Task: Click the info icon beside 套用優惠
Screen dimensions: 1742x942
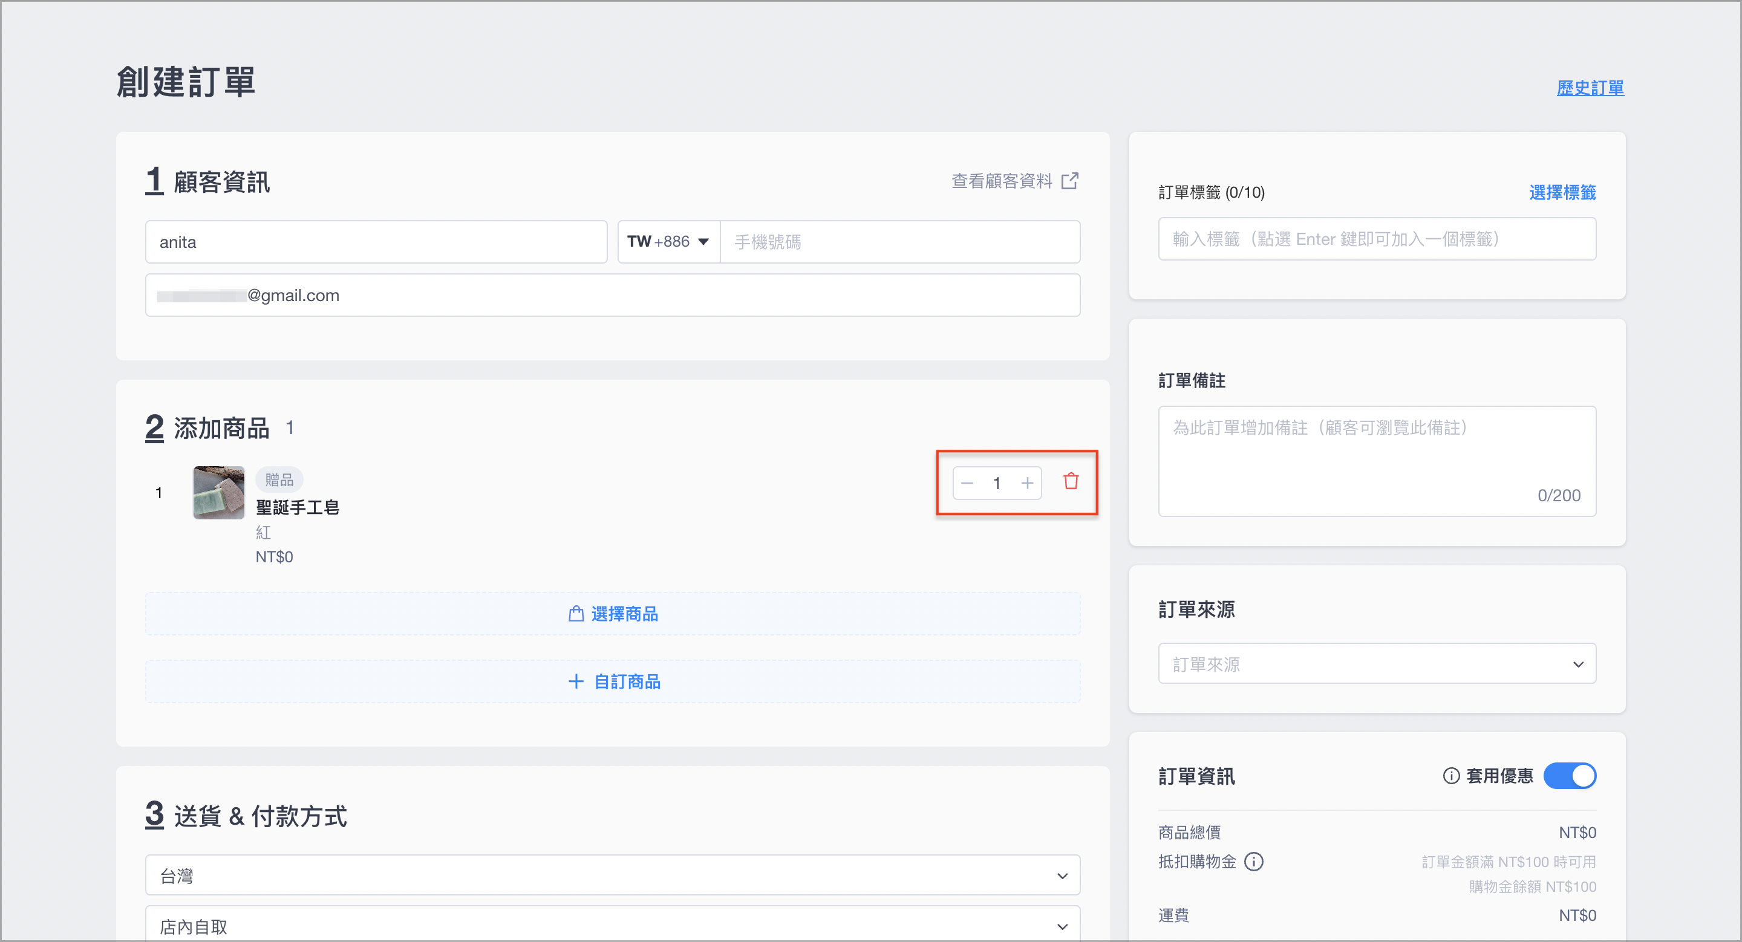Action: pyautogui.click(x=1450, y=776)
